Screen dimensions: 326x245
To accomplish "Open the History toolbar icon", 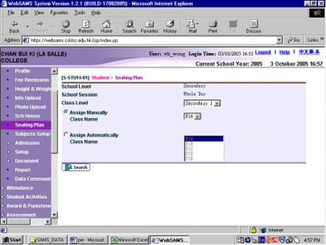I will point(170,24).
